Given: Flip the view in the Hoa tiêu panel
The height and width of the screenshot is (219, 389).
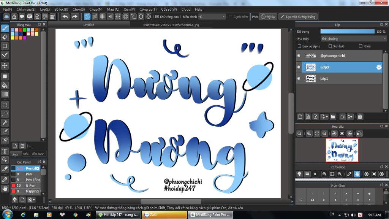Looking at the screenshot, I should coord(359,133).
